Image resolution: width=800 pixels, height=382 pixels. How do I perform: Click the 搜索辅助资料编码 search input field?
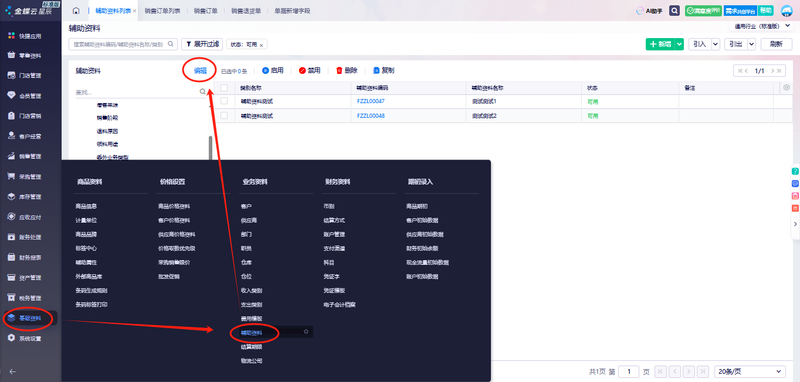click(x=118, y=44)
